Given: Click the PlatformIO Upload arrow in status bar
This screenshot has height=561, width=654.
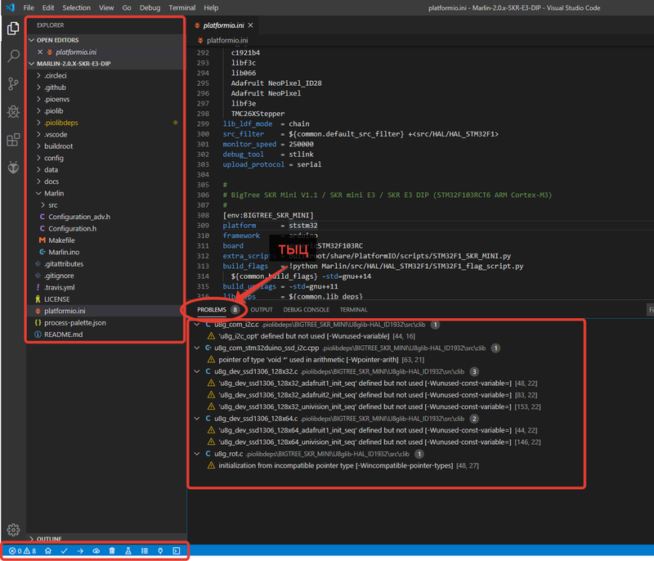Looking at the screenshot, I should pyautogui.click(x=80, y=551).
